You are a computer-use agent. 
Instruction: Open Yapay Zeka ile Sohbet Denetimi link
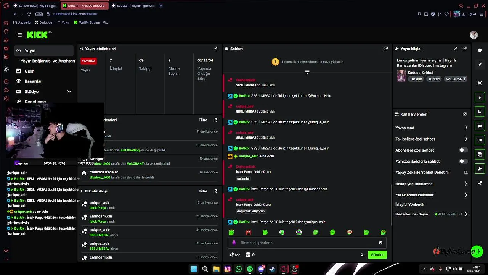point(432,173)
